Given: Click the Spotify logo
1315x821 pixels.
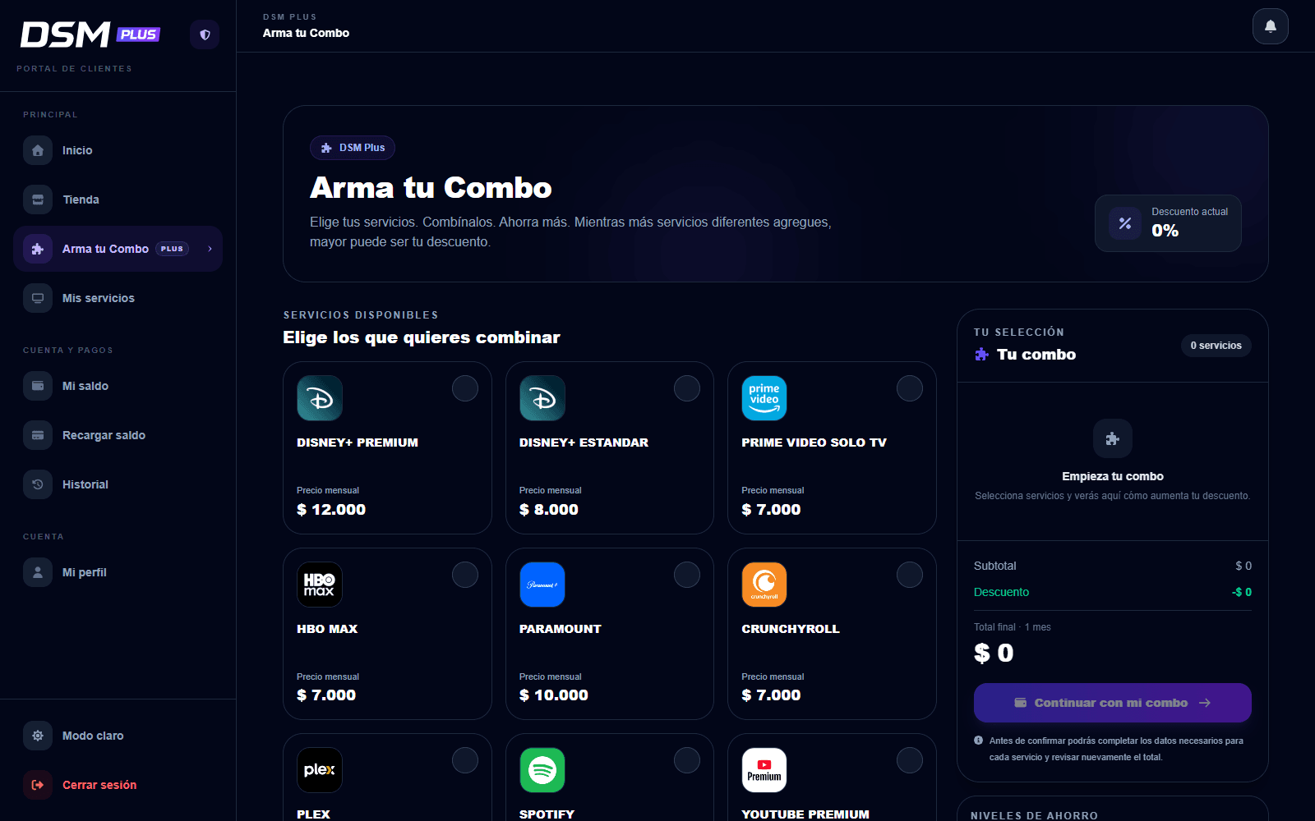Looking at the screenshot, I should tap(542, 770).
